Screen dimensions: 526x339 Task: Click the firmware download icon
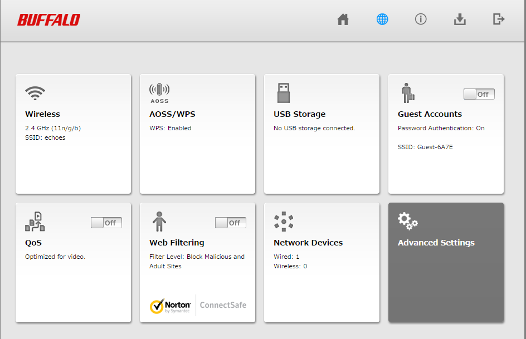point(460,19)
